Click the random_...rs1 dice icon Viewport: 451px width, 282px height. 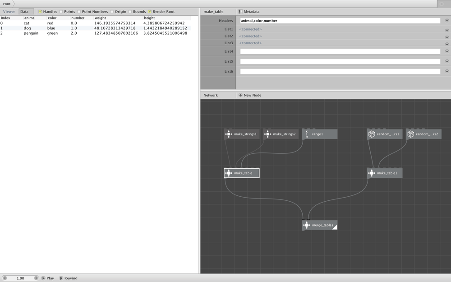tap(372, 134)
